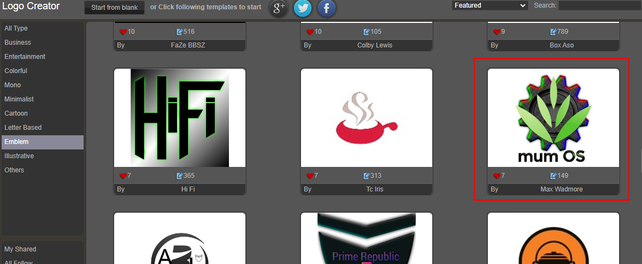Like the Colby Lewis logo heart icon
Screen dimensions: 642x264
pyautogui.click(x=310, y=32)
